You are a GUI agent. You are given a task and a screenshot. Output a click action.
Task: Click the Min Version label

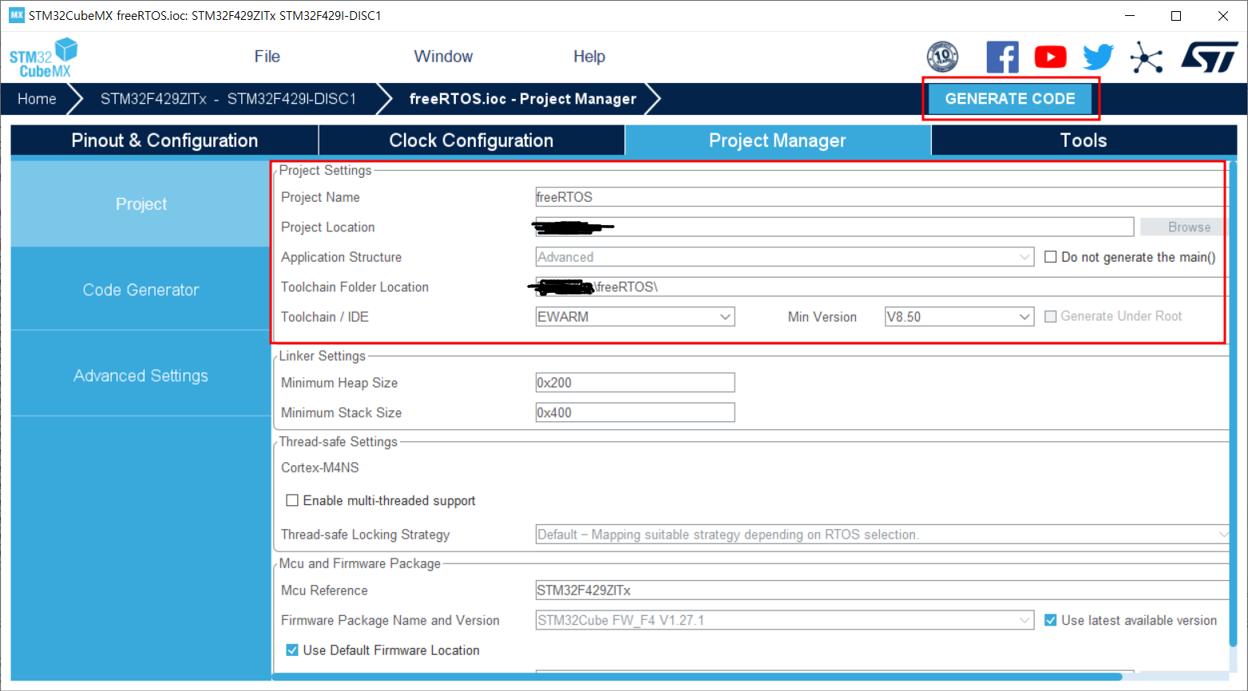pyautogui.click(x=822, y=317)
